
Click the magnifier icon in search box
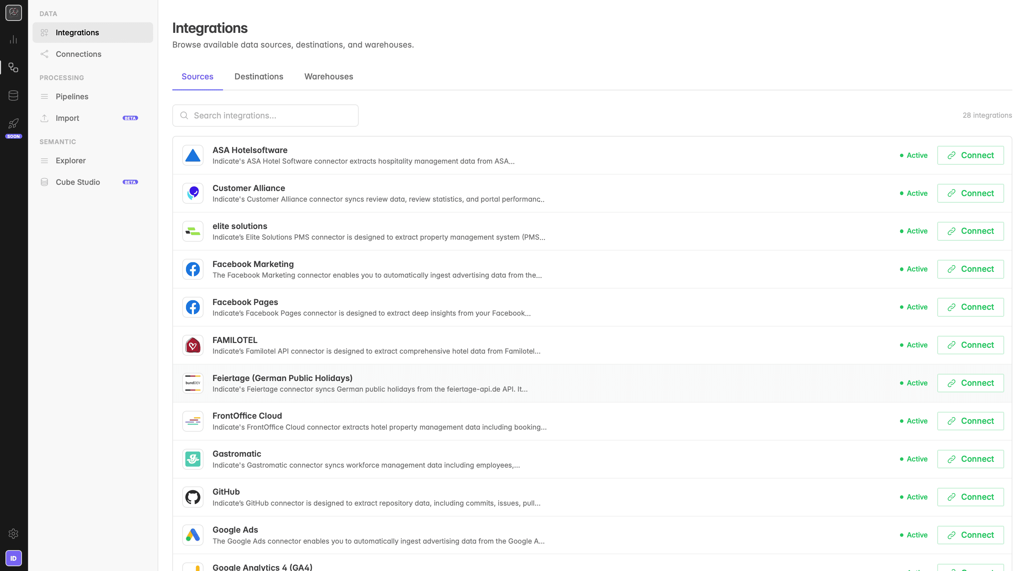pyautogui.click(x=184, y=116)
